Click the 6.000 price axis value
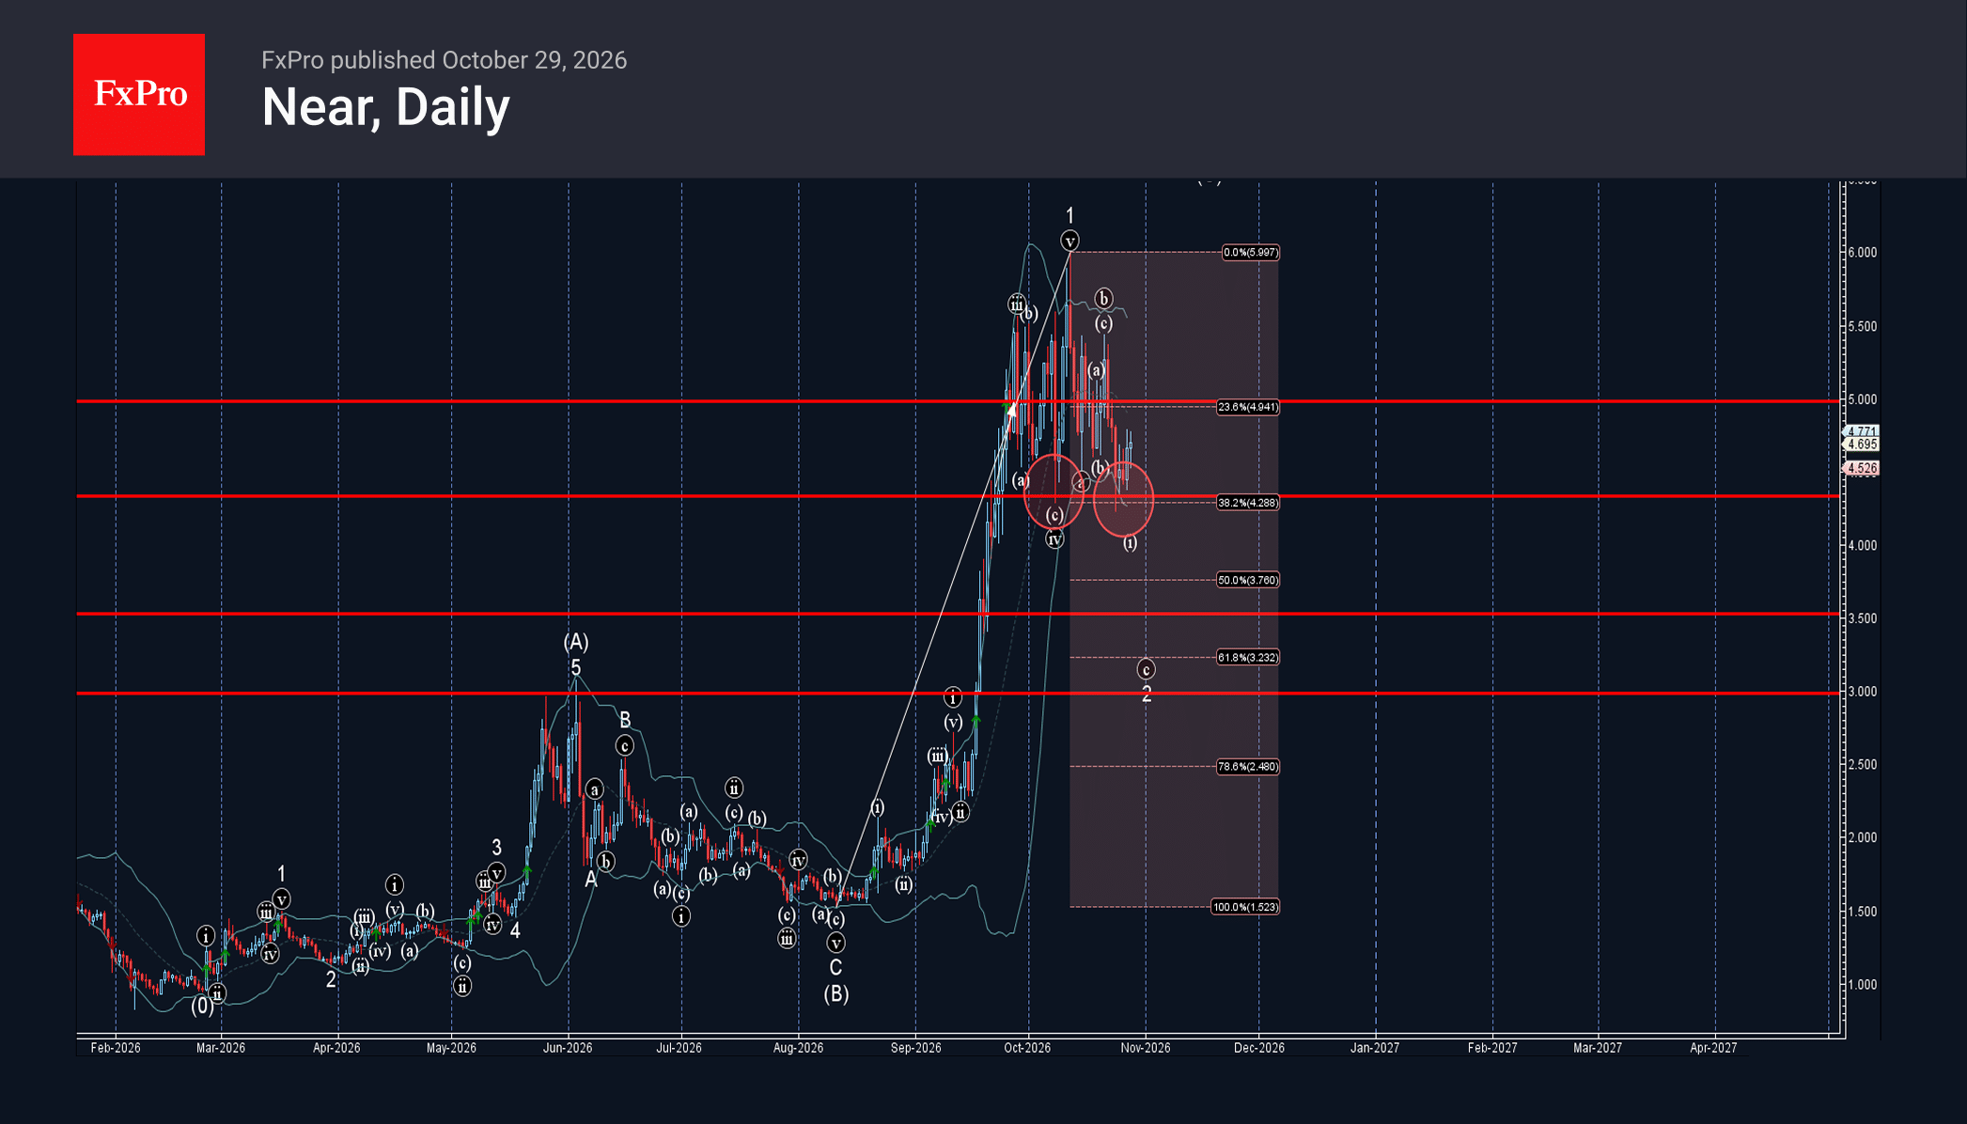Image resolution: width=1967 pixels, height=1124 pixels. pos(1862,253)
